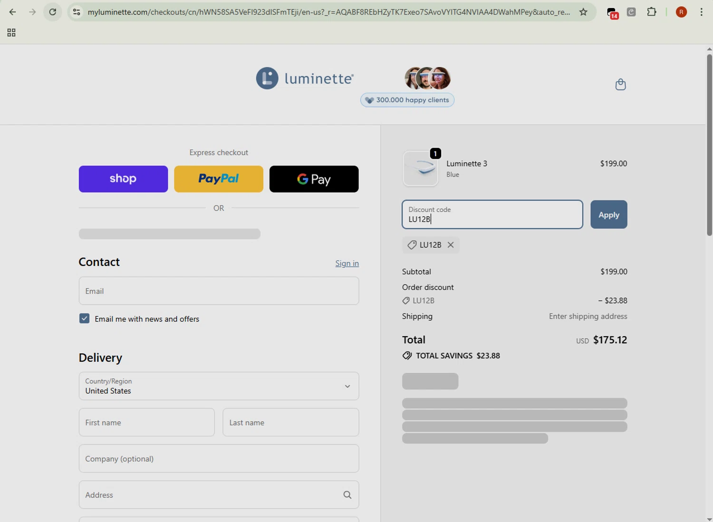The height and width of the screenshot is (522, 713).
Task: Click the browser forward arrow
Action: [32, 12]
